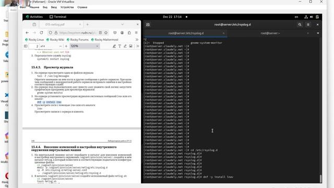Open the terminal hamburger menu
This screenshot has width=334, height=188.
pyautogui.click(x=308, y=25)
